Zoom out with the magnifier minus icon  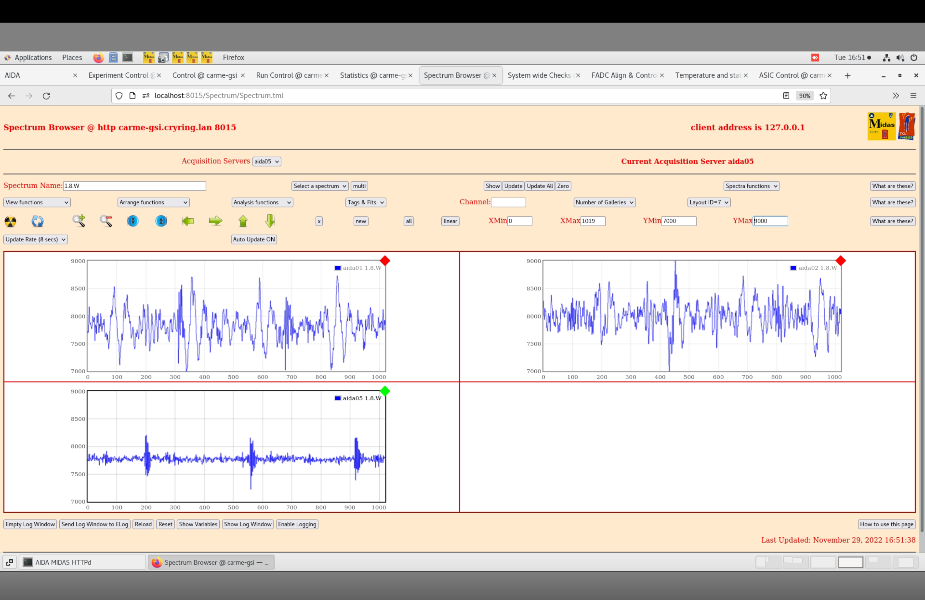[106, 221]
